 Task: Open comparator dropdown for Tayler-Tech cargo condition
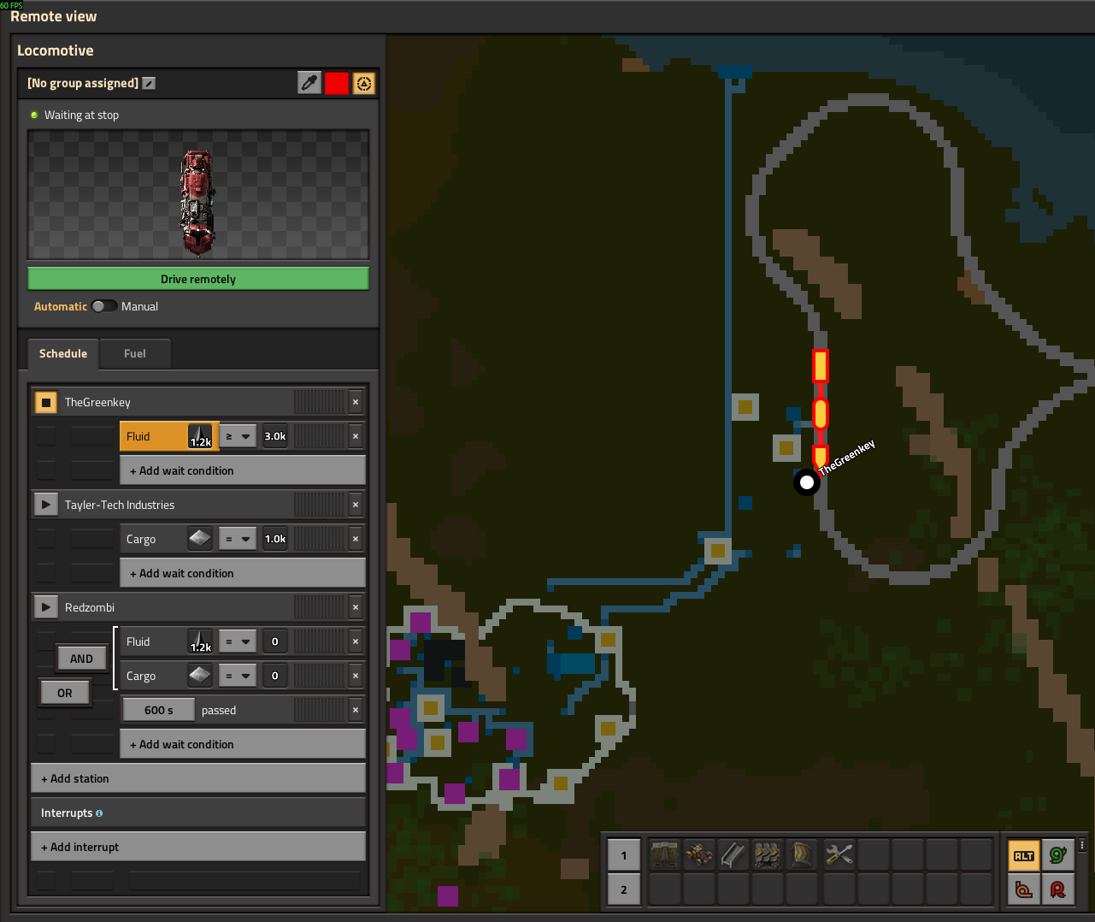point(238,539)
